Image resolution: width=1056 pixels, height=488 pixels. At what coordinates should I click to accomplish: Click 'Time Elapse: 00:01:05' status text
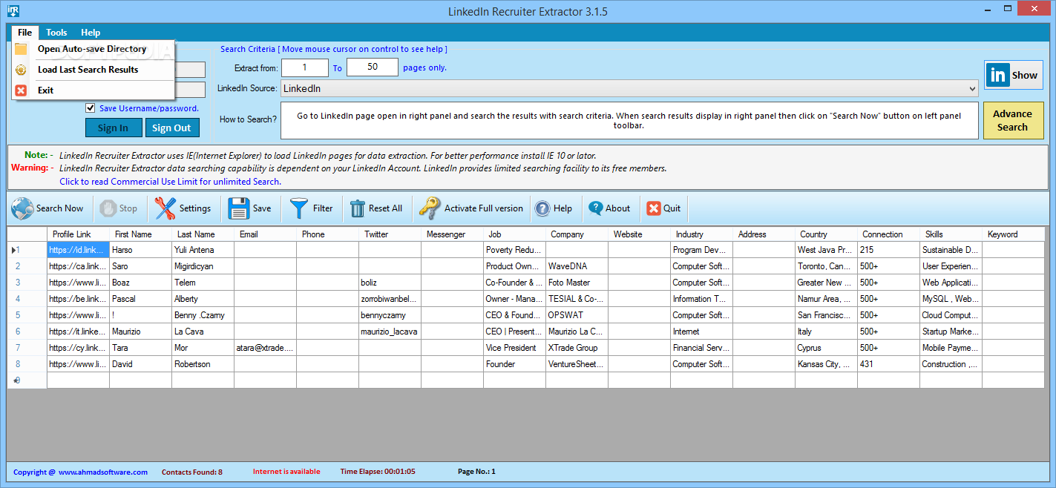[x=378, y=472]
